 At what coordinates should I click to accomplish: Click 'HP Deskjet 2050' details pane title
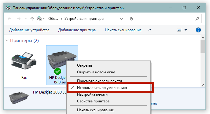50,92
